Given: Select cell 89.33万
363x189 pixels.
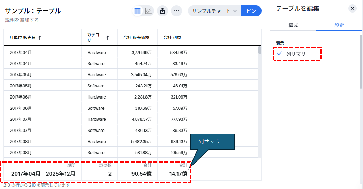Looking at the screenshot, I should click(x=180, y=130).
